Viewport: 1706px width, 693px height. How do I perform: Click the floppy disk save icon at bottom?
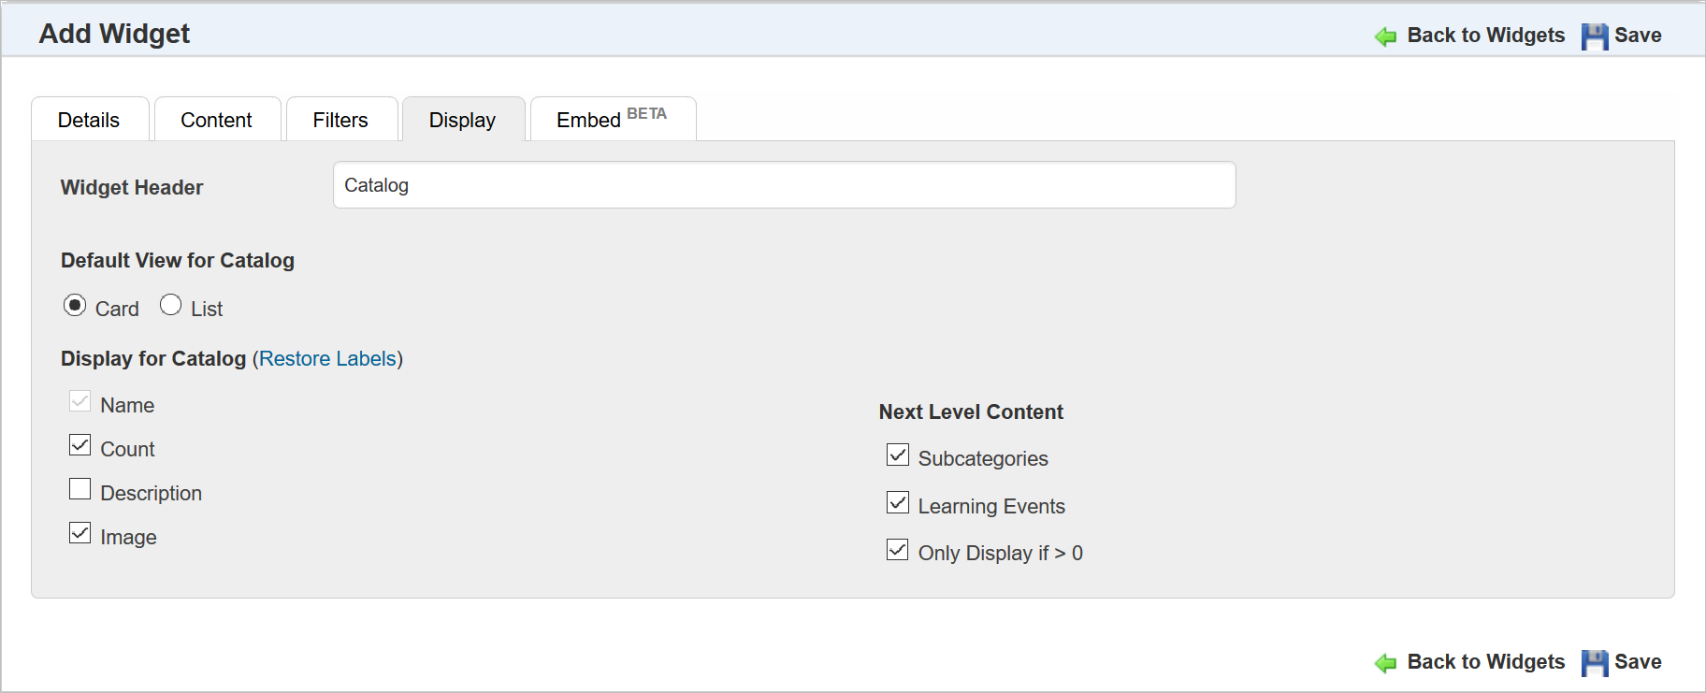(x=1595, y=663)
